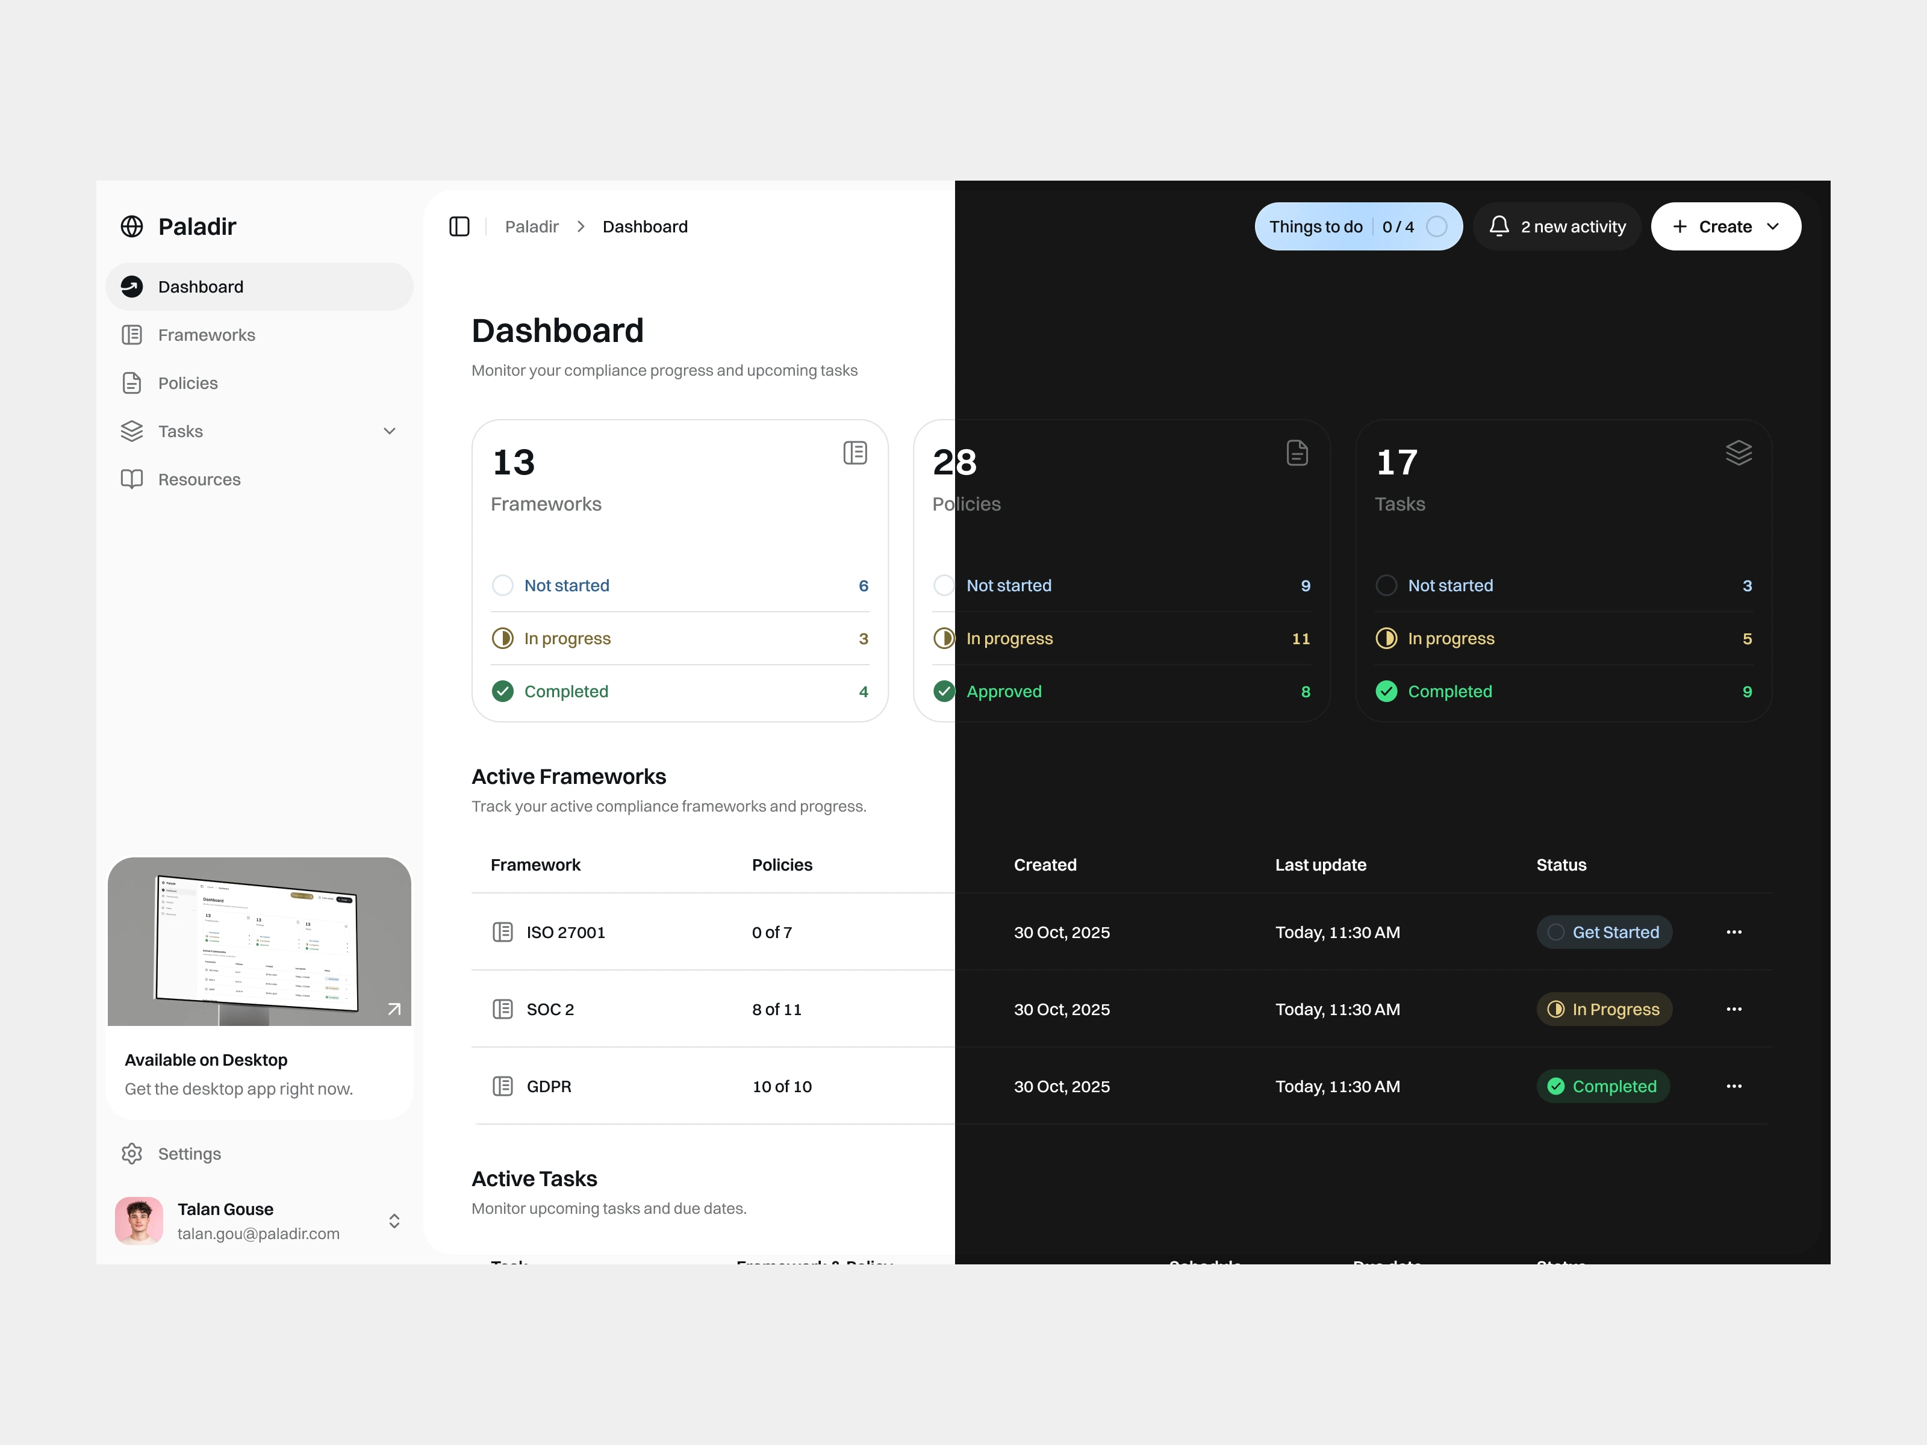Click Paladir breadcrumb link
Screen dimensions: 1927x1445
point(531,226)
